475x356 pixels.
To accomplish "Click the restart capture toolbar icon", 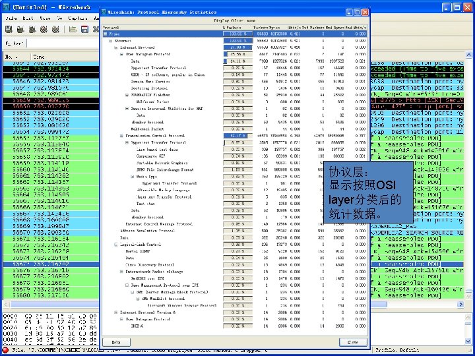I will [x=55, y=30].
